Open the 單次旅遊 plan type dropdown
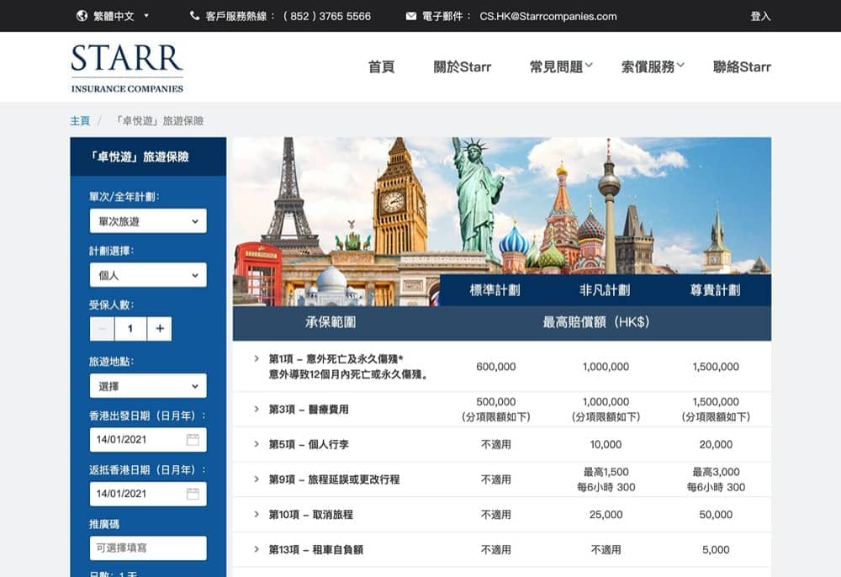Image resolution: width=841 pixels, height=577 pixels. [147, 221]
